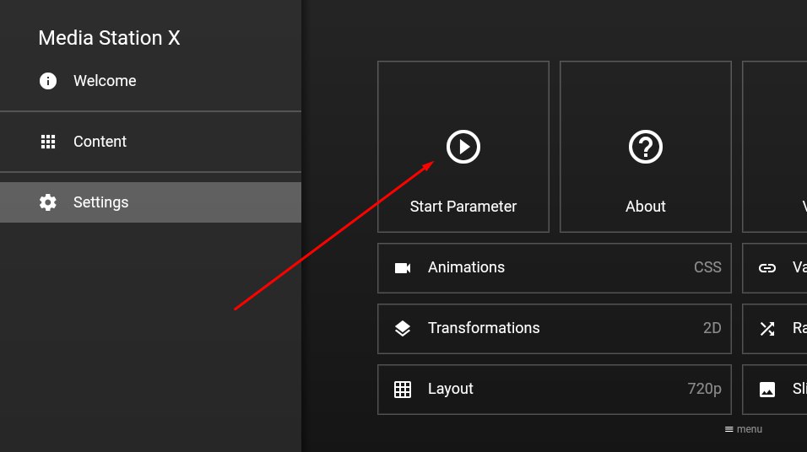Click the shuffle arrows icon
807x452 pixels.
click(x=766, y=329)
